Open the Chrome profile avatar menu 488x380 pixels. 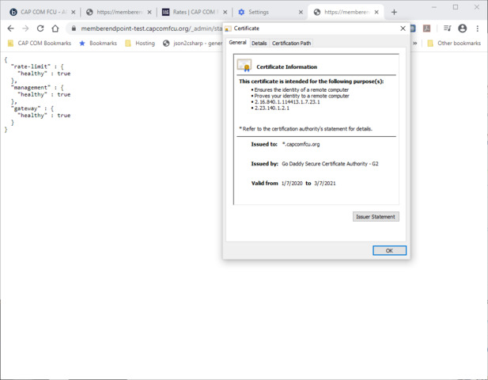click(463, 28)
